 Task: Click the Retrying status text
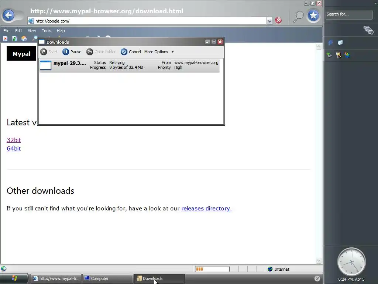tap(117, 62)
